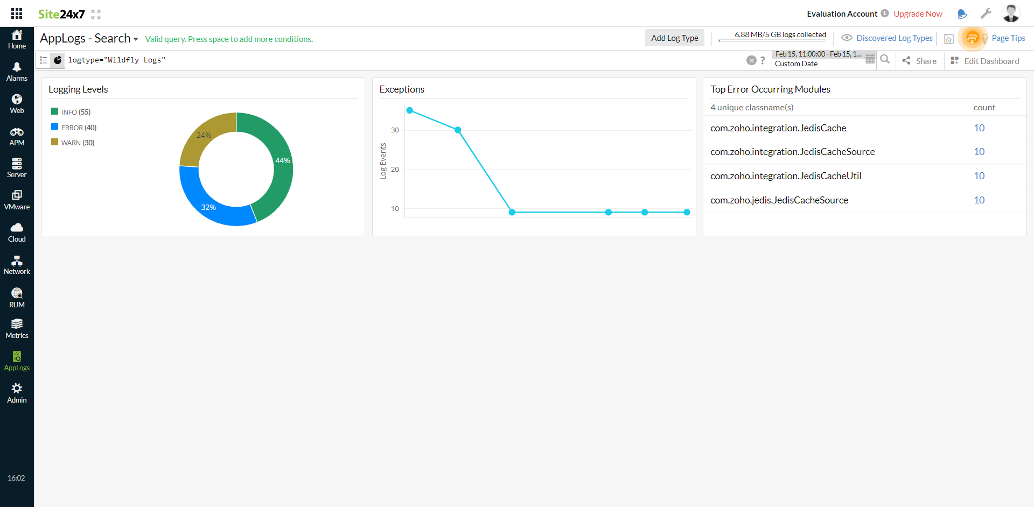Open the search magnifier in the toolbar
The width and height of the screenshot is (1034, 507).
pyautogui.click(x=885, y=60)
